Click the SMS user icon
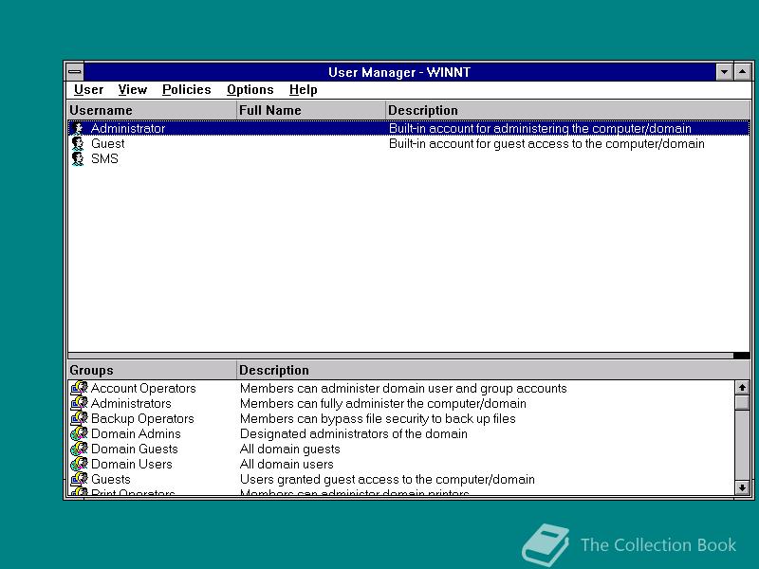Image resolution: width=759 pixels, height=569 pixels. [78, 158]
